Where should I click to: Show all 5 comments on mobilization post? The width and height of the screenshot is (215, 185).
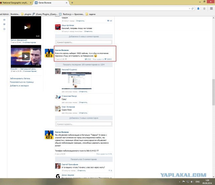pos(84,159)
